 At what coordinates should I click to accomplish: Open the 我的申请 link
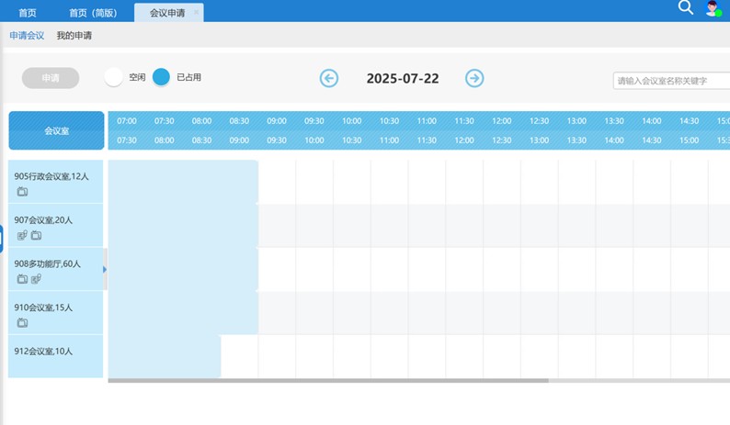[x=74, y=36]
